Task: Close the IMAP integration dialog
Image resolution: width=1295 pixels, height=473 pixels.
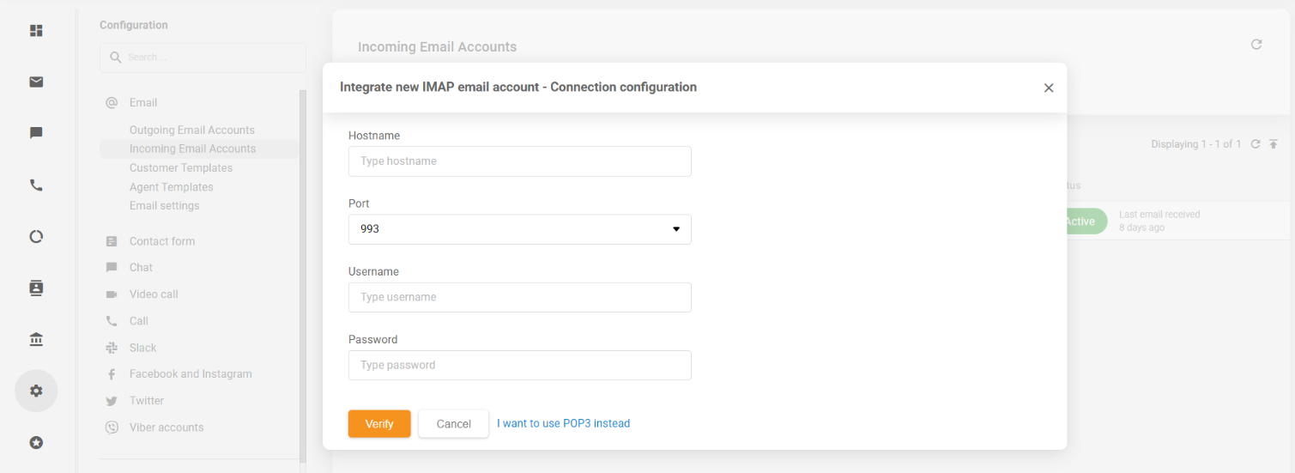Action: 1048,88
